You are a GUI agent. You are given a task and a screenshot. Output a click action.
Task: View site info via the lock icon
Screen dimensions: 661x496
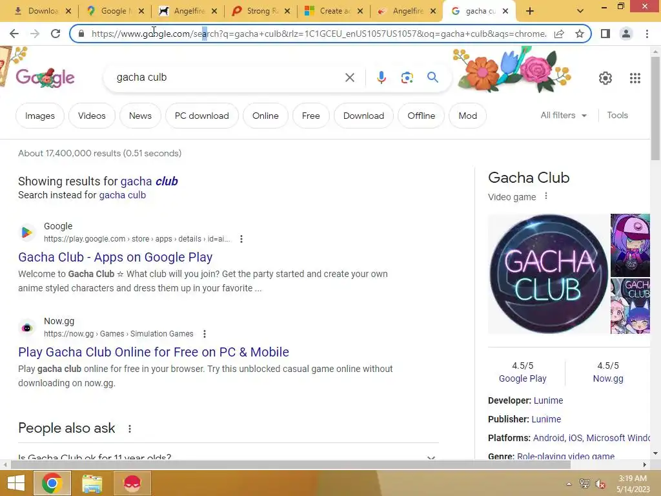(81, 34)
